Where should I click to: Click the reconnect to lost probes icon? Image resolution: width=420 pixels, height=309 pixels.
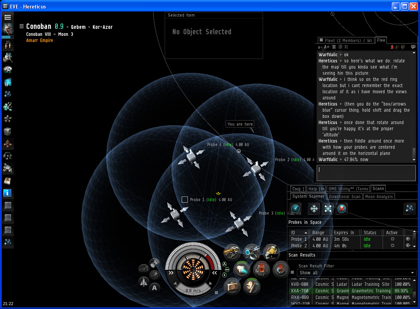pos(328,208)
